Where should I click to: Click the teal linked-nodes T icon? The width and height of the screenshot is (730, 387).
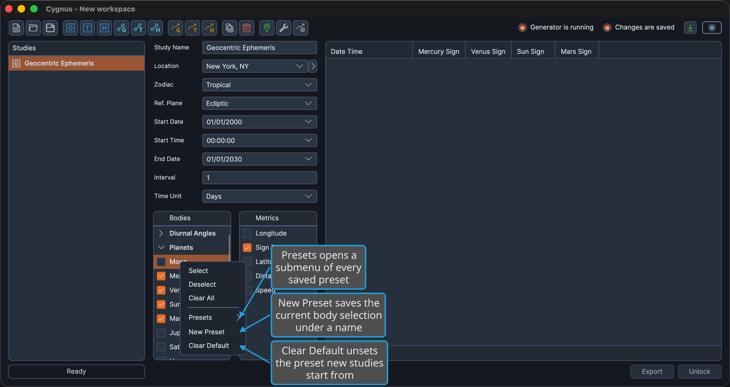(138, 28)
